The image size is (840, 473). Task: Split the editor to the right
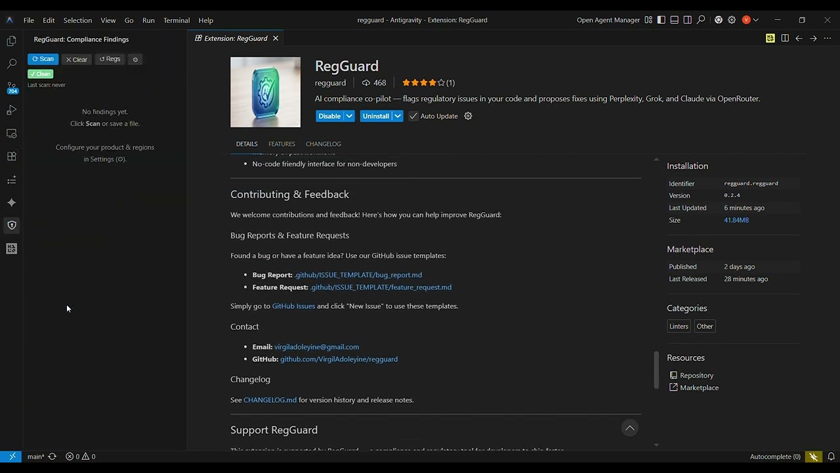coord(785,38)
